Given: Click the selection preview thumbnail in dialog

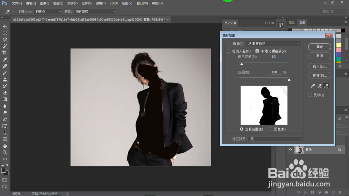Looking at the screenshot, I should tap(264, 105).
